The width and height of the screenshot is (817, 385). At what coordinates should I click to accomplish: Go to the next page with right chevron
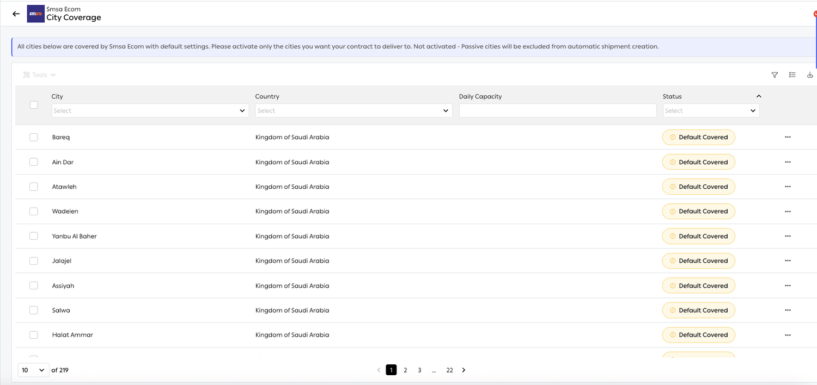click(x=464, y=370)
